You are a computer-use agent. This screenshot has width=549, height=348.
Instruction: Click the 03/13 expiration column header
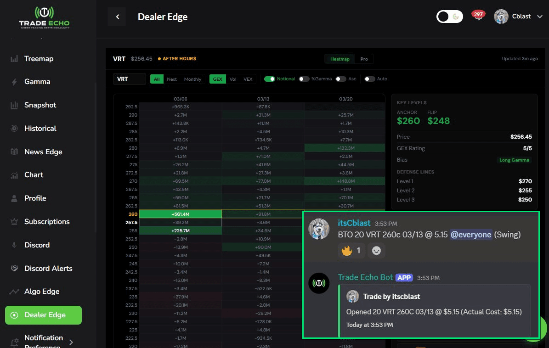pos(263,99)
